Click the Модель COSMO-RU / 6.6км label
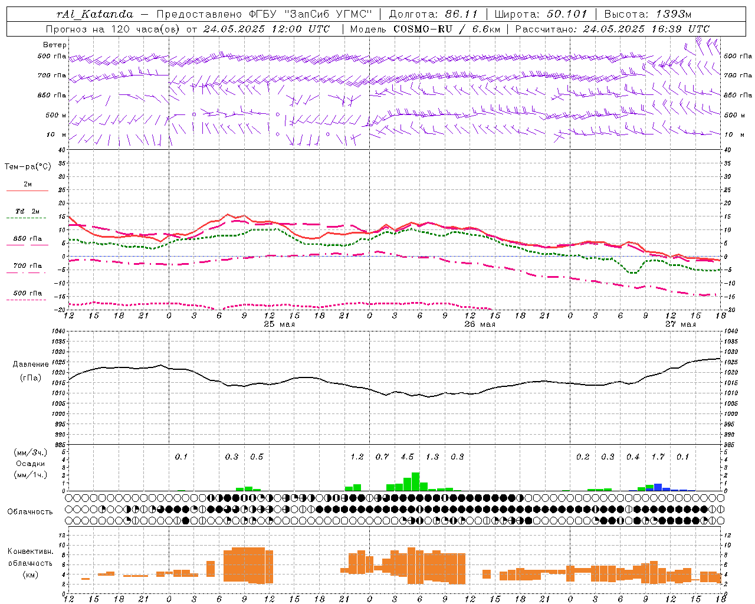Screen dimensions: 755x604 (x=425, y=29)
